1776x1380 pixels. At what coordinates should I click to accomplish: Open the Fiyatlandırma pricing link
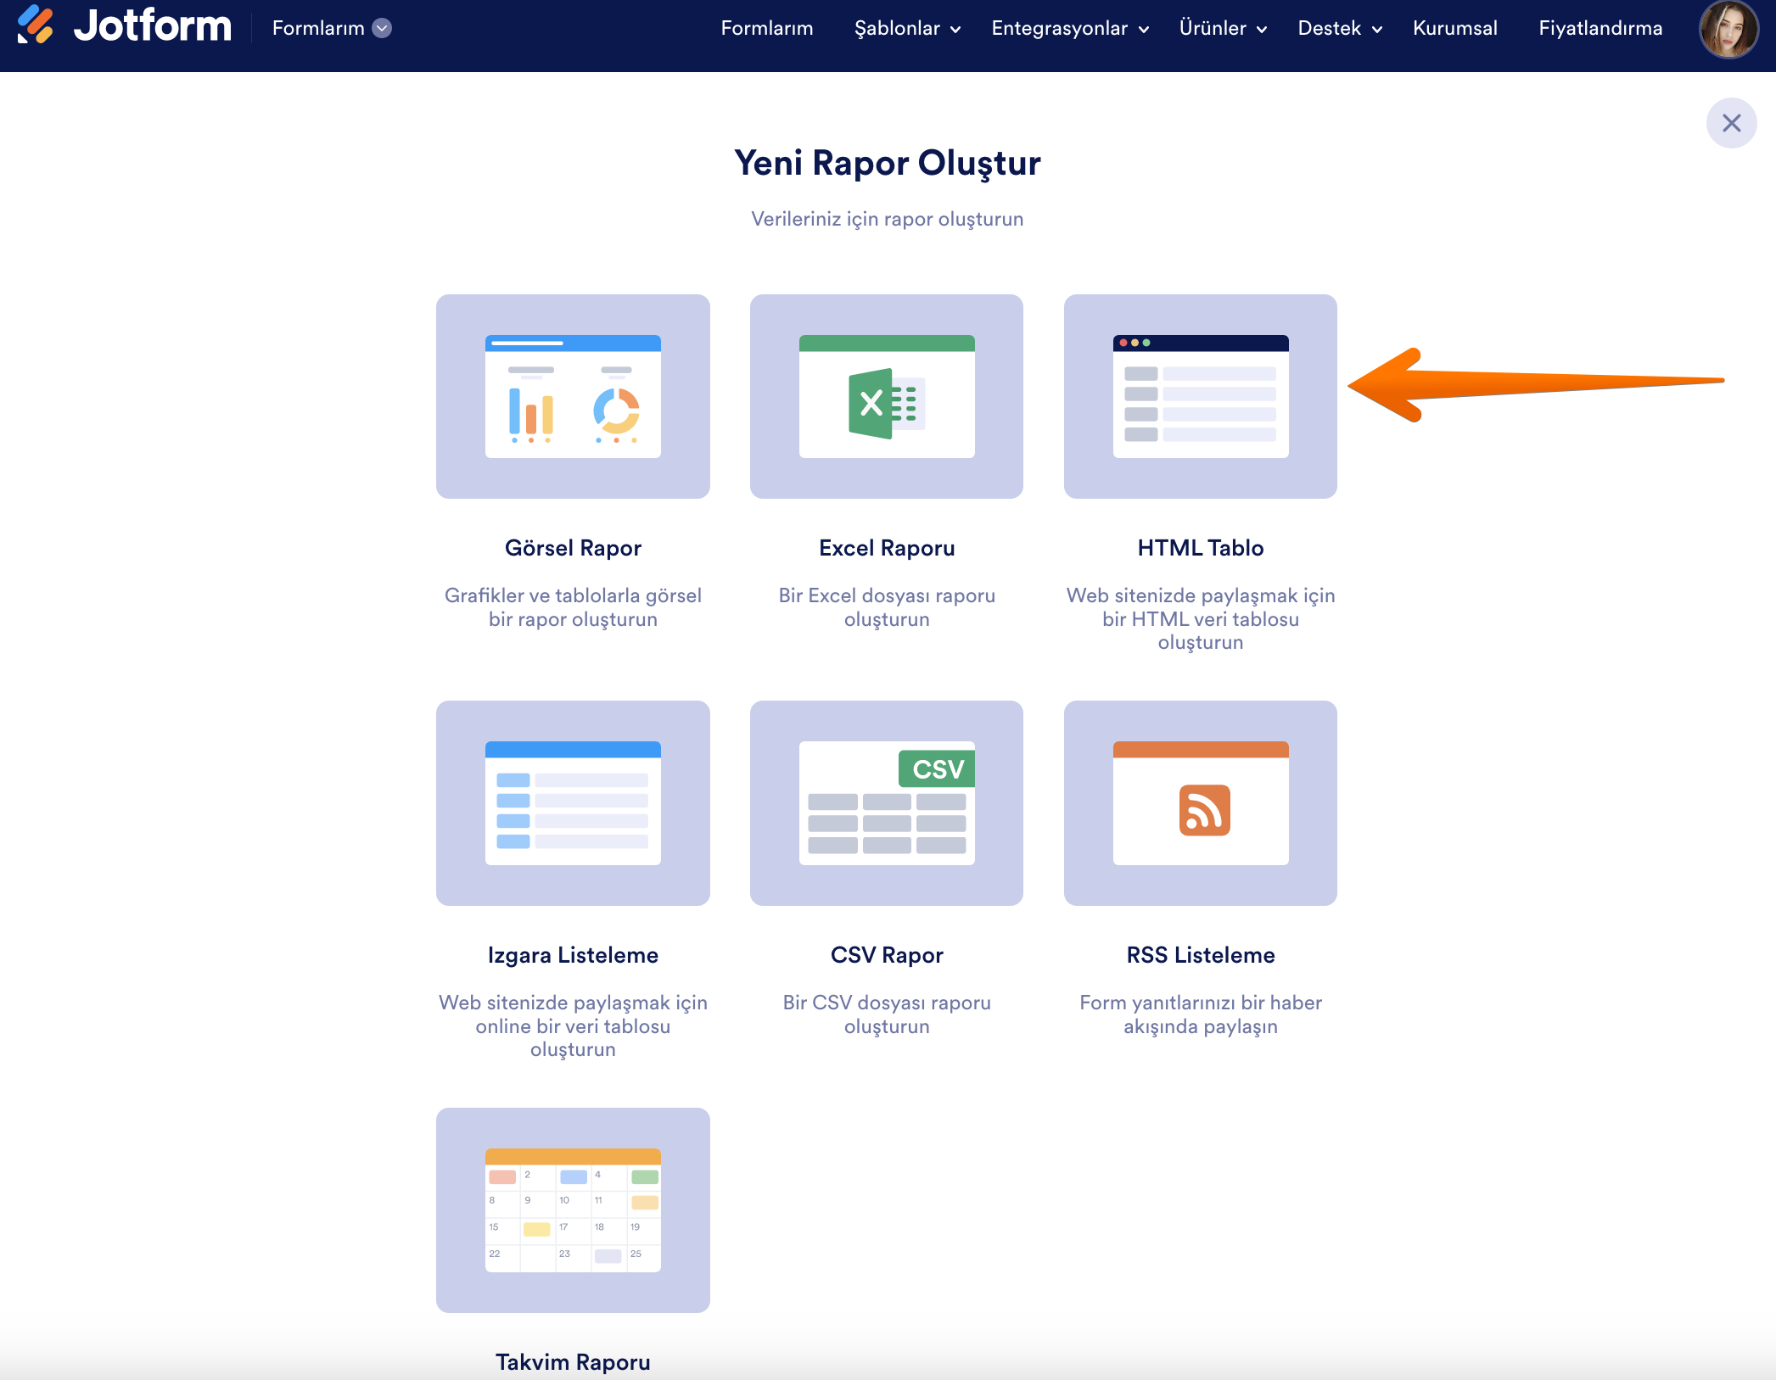click(1600, 28)
